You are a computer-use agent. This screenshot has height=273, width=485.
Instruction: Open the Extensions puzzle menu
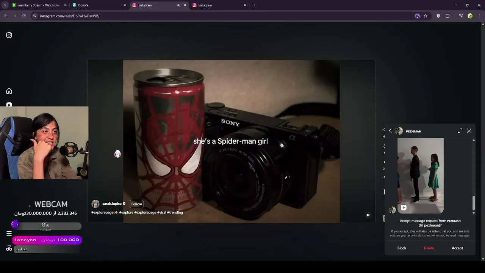coord(447,16)
